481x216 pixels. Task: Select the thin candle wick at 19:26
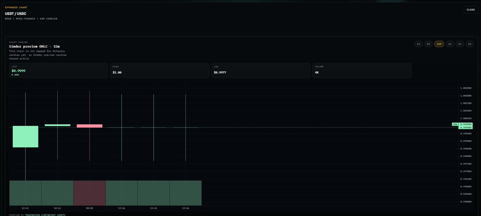coord(121,127)
